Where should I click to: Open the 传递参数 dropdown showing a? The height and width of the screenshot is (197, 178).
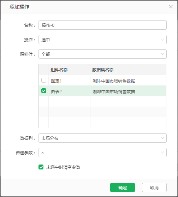click(x=102, y=153)
